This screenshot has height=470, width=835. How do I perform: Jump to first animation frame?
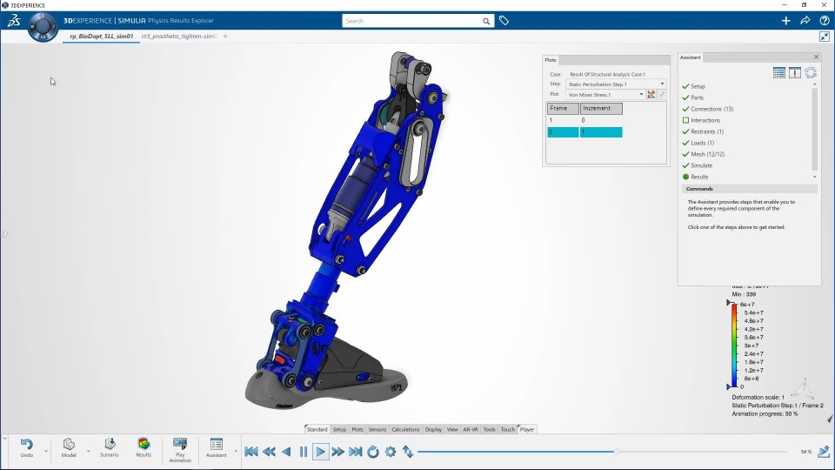click(251, 452)
